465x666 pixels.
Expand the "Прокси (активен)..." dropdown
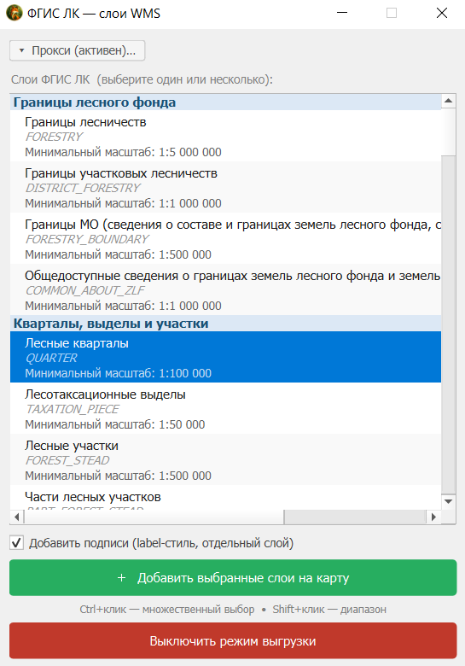[78, 50]
